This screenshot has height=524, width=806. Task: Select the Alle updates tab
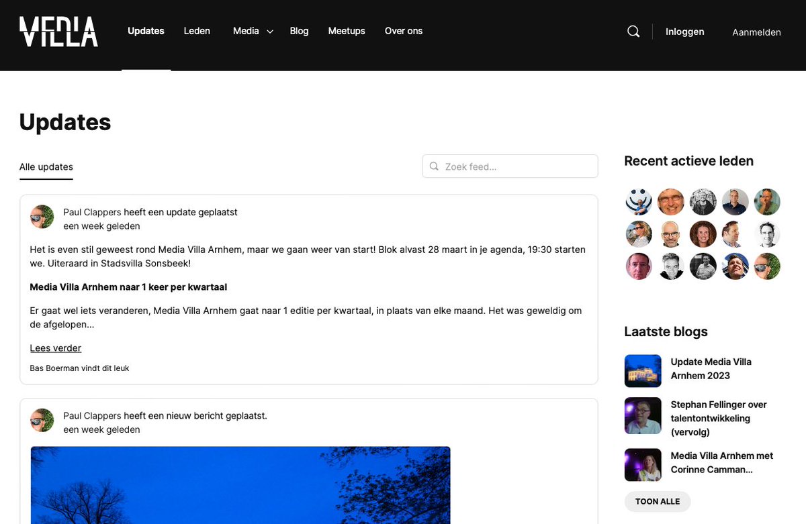[x=46, y=167]
